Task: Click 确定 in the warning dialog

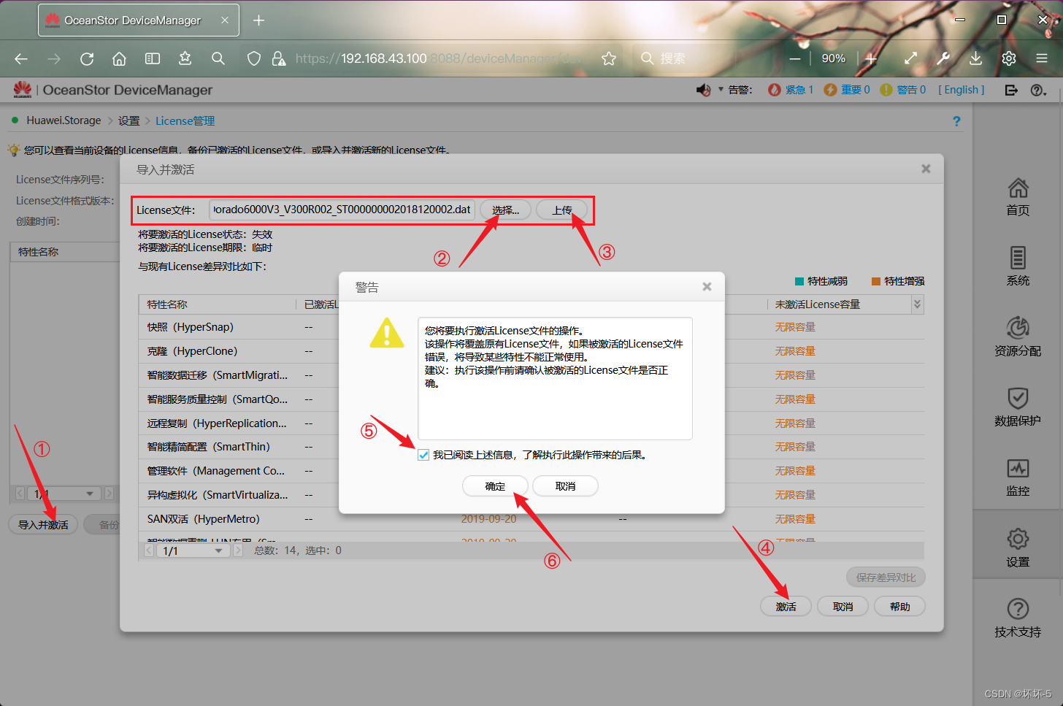Action: (495, 486)
